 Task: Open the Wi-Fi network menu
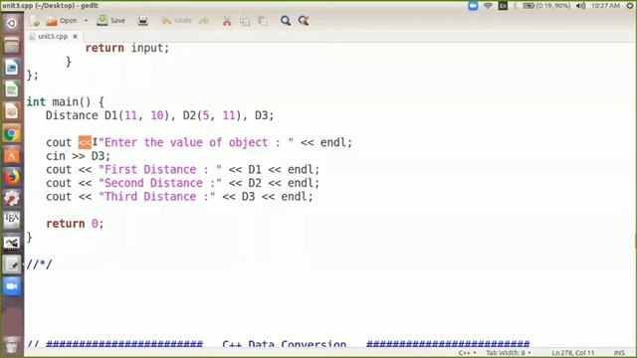click(x=488, y=6)
